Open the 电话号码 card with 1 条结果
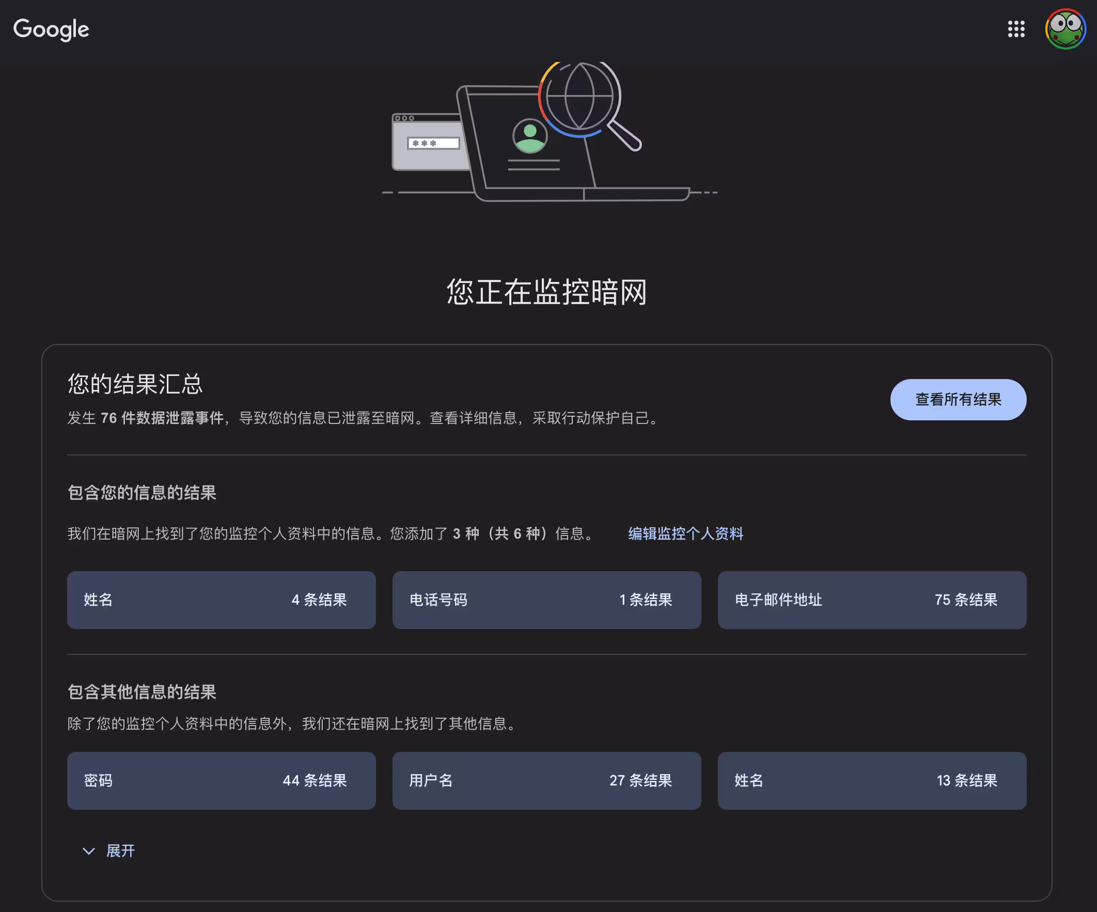Screen dimensions: 1097x912 tap(546, 600)
